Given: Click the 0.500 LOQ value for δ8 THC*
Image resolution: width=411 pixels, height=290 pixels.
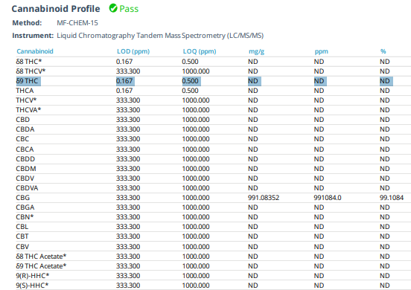Looking at the screenshot, I should 191,62.
